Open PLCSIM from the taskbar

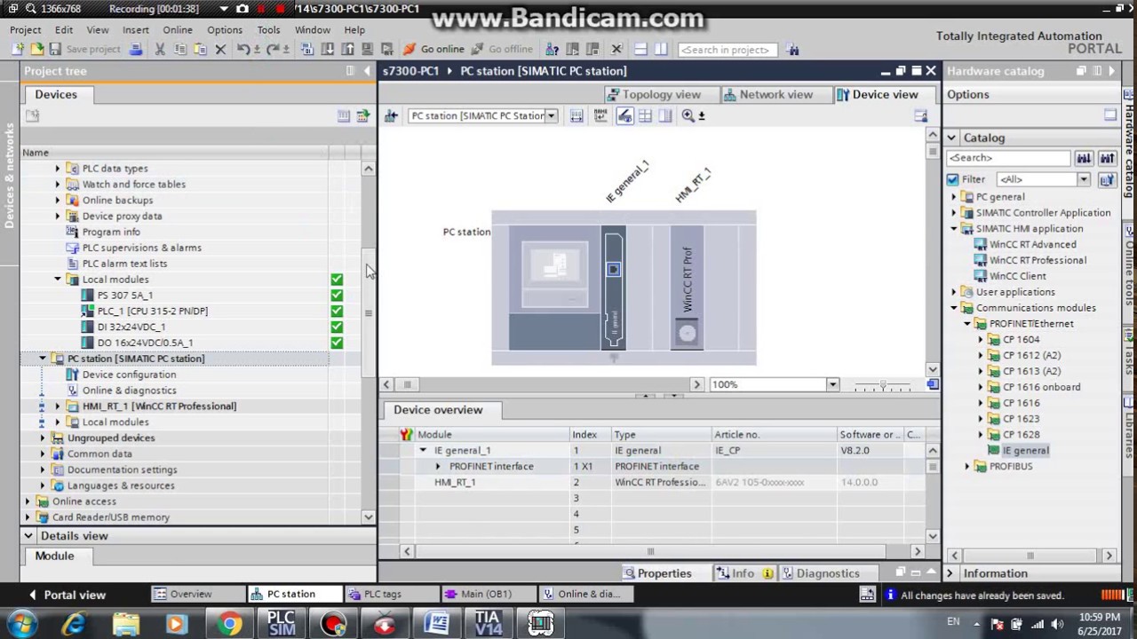coord(281,624)
